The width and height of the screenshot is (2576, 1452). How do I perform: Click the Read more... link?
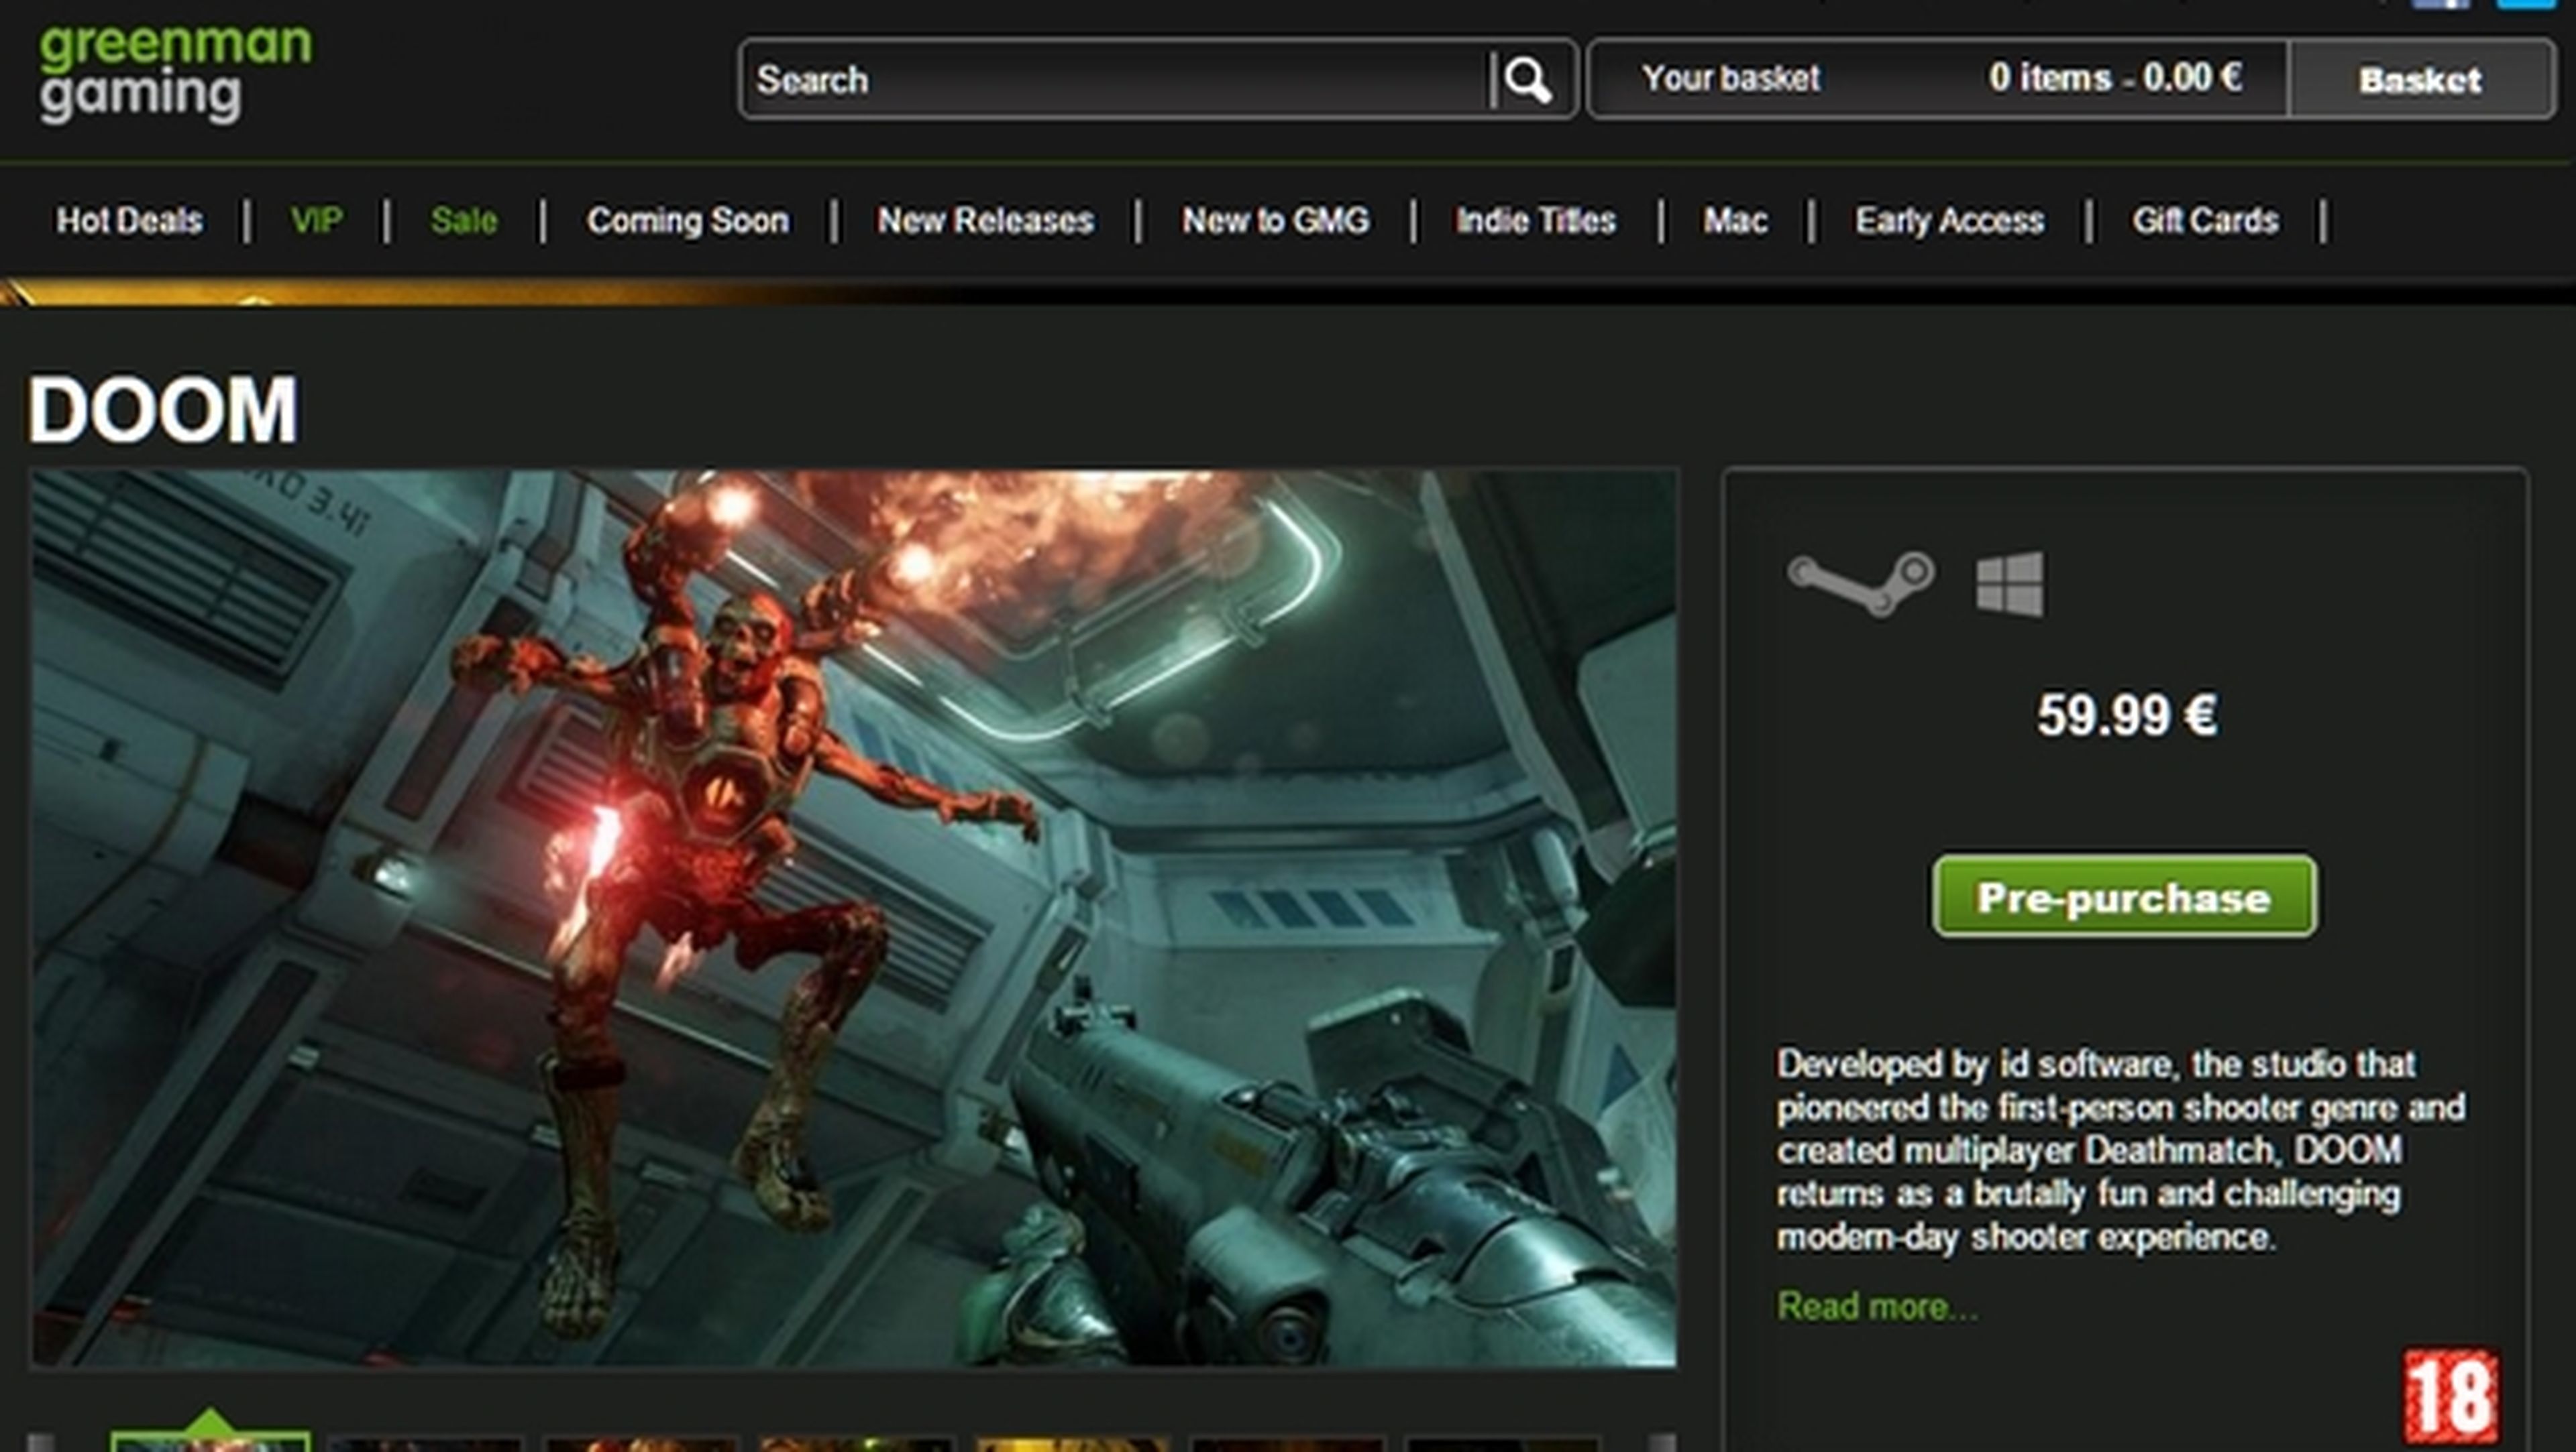1877,1306
